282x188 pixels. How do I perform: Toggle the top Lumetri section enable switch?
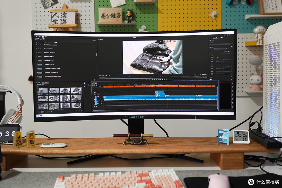point(232,46)
